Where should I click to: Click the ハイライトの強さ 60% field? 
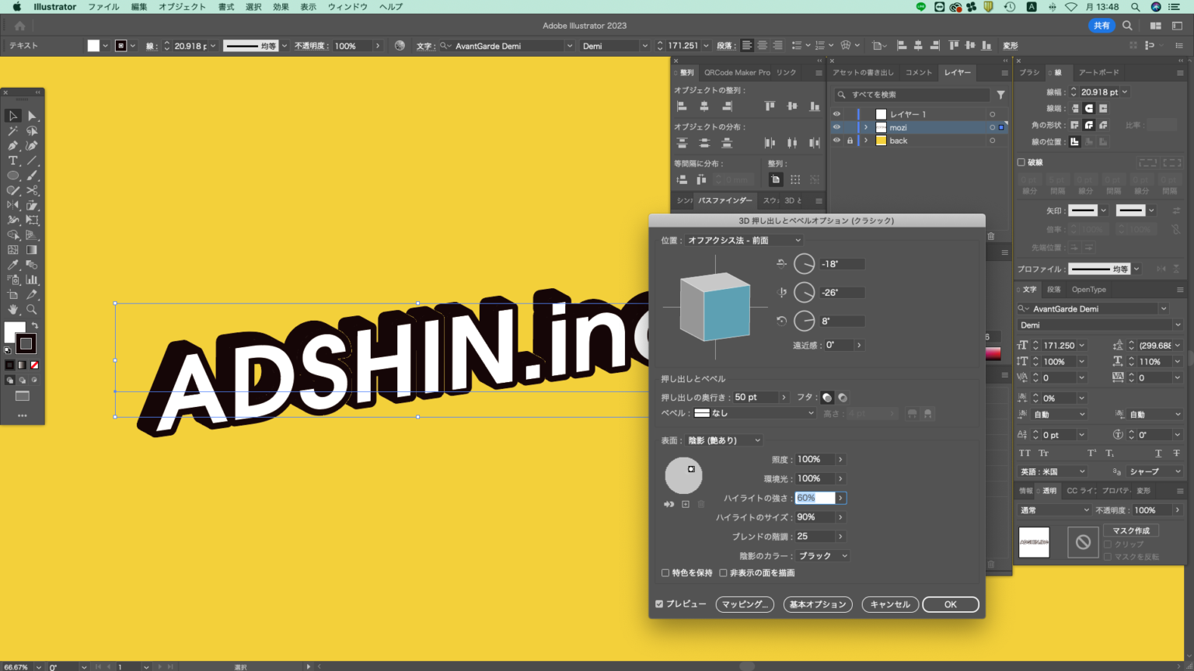click(815, 498)
